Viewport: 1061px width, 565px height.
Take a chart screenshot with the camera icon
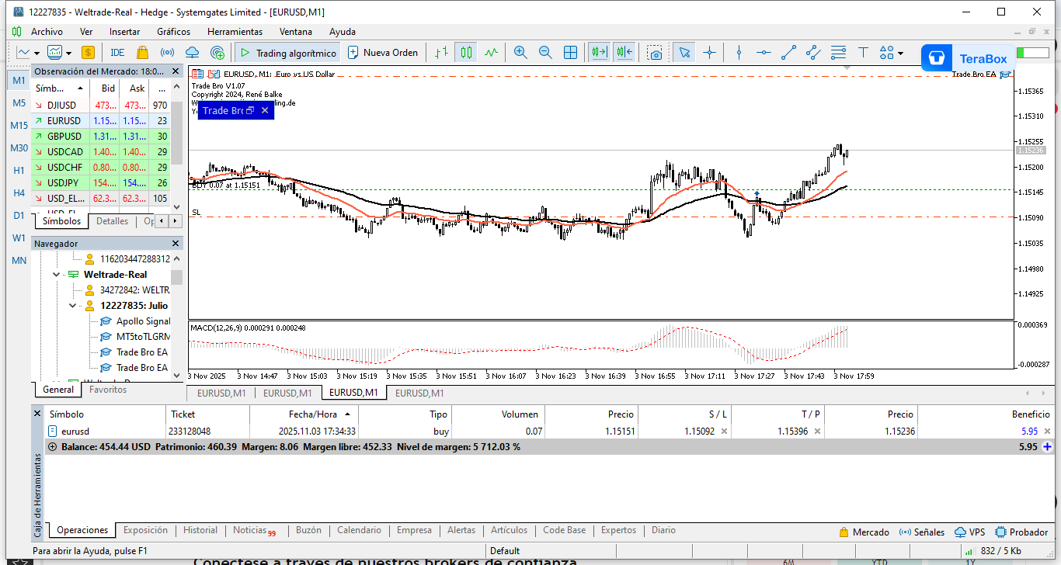(655, 52)
